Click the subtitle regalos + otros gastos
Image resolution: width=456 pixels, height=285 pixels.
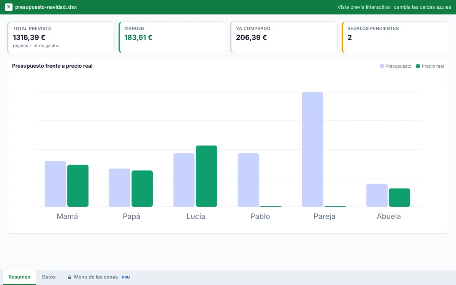pos(36,46)
